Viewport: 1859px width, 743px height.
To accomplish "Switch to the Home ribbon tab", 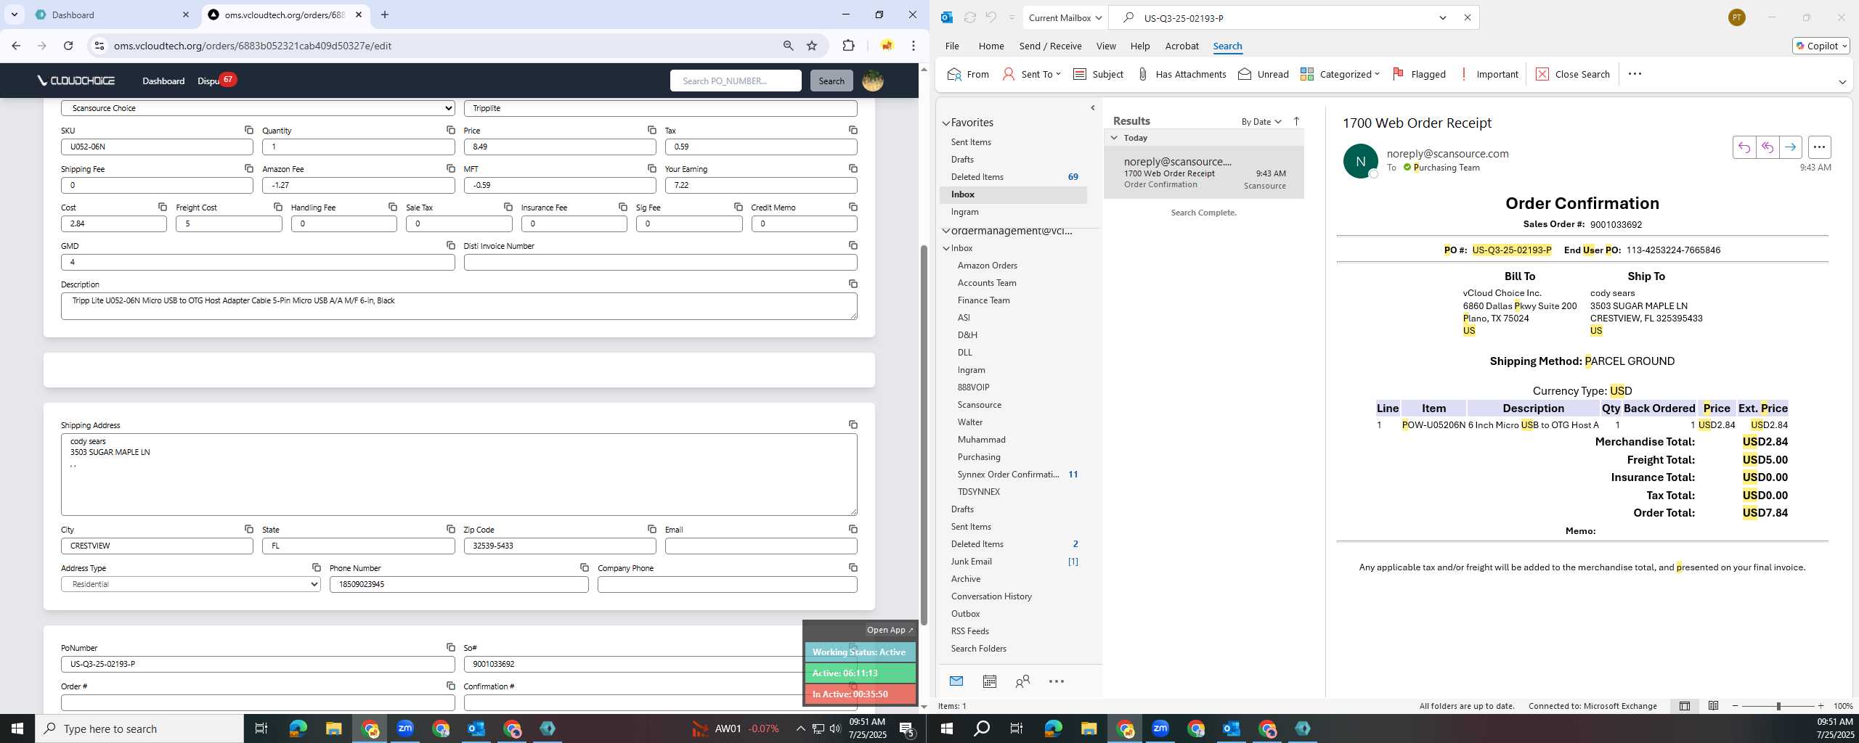I will [x=991, y=46].
